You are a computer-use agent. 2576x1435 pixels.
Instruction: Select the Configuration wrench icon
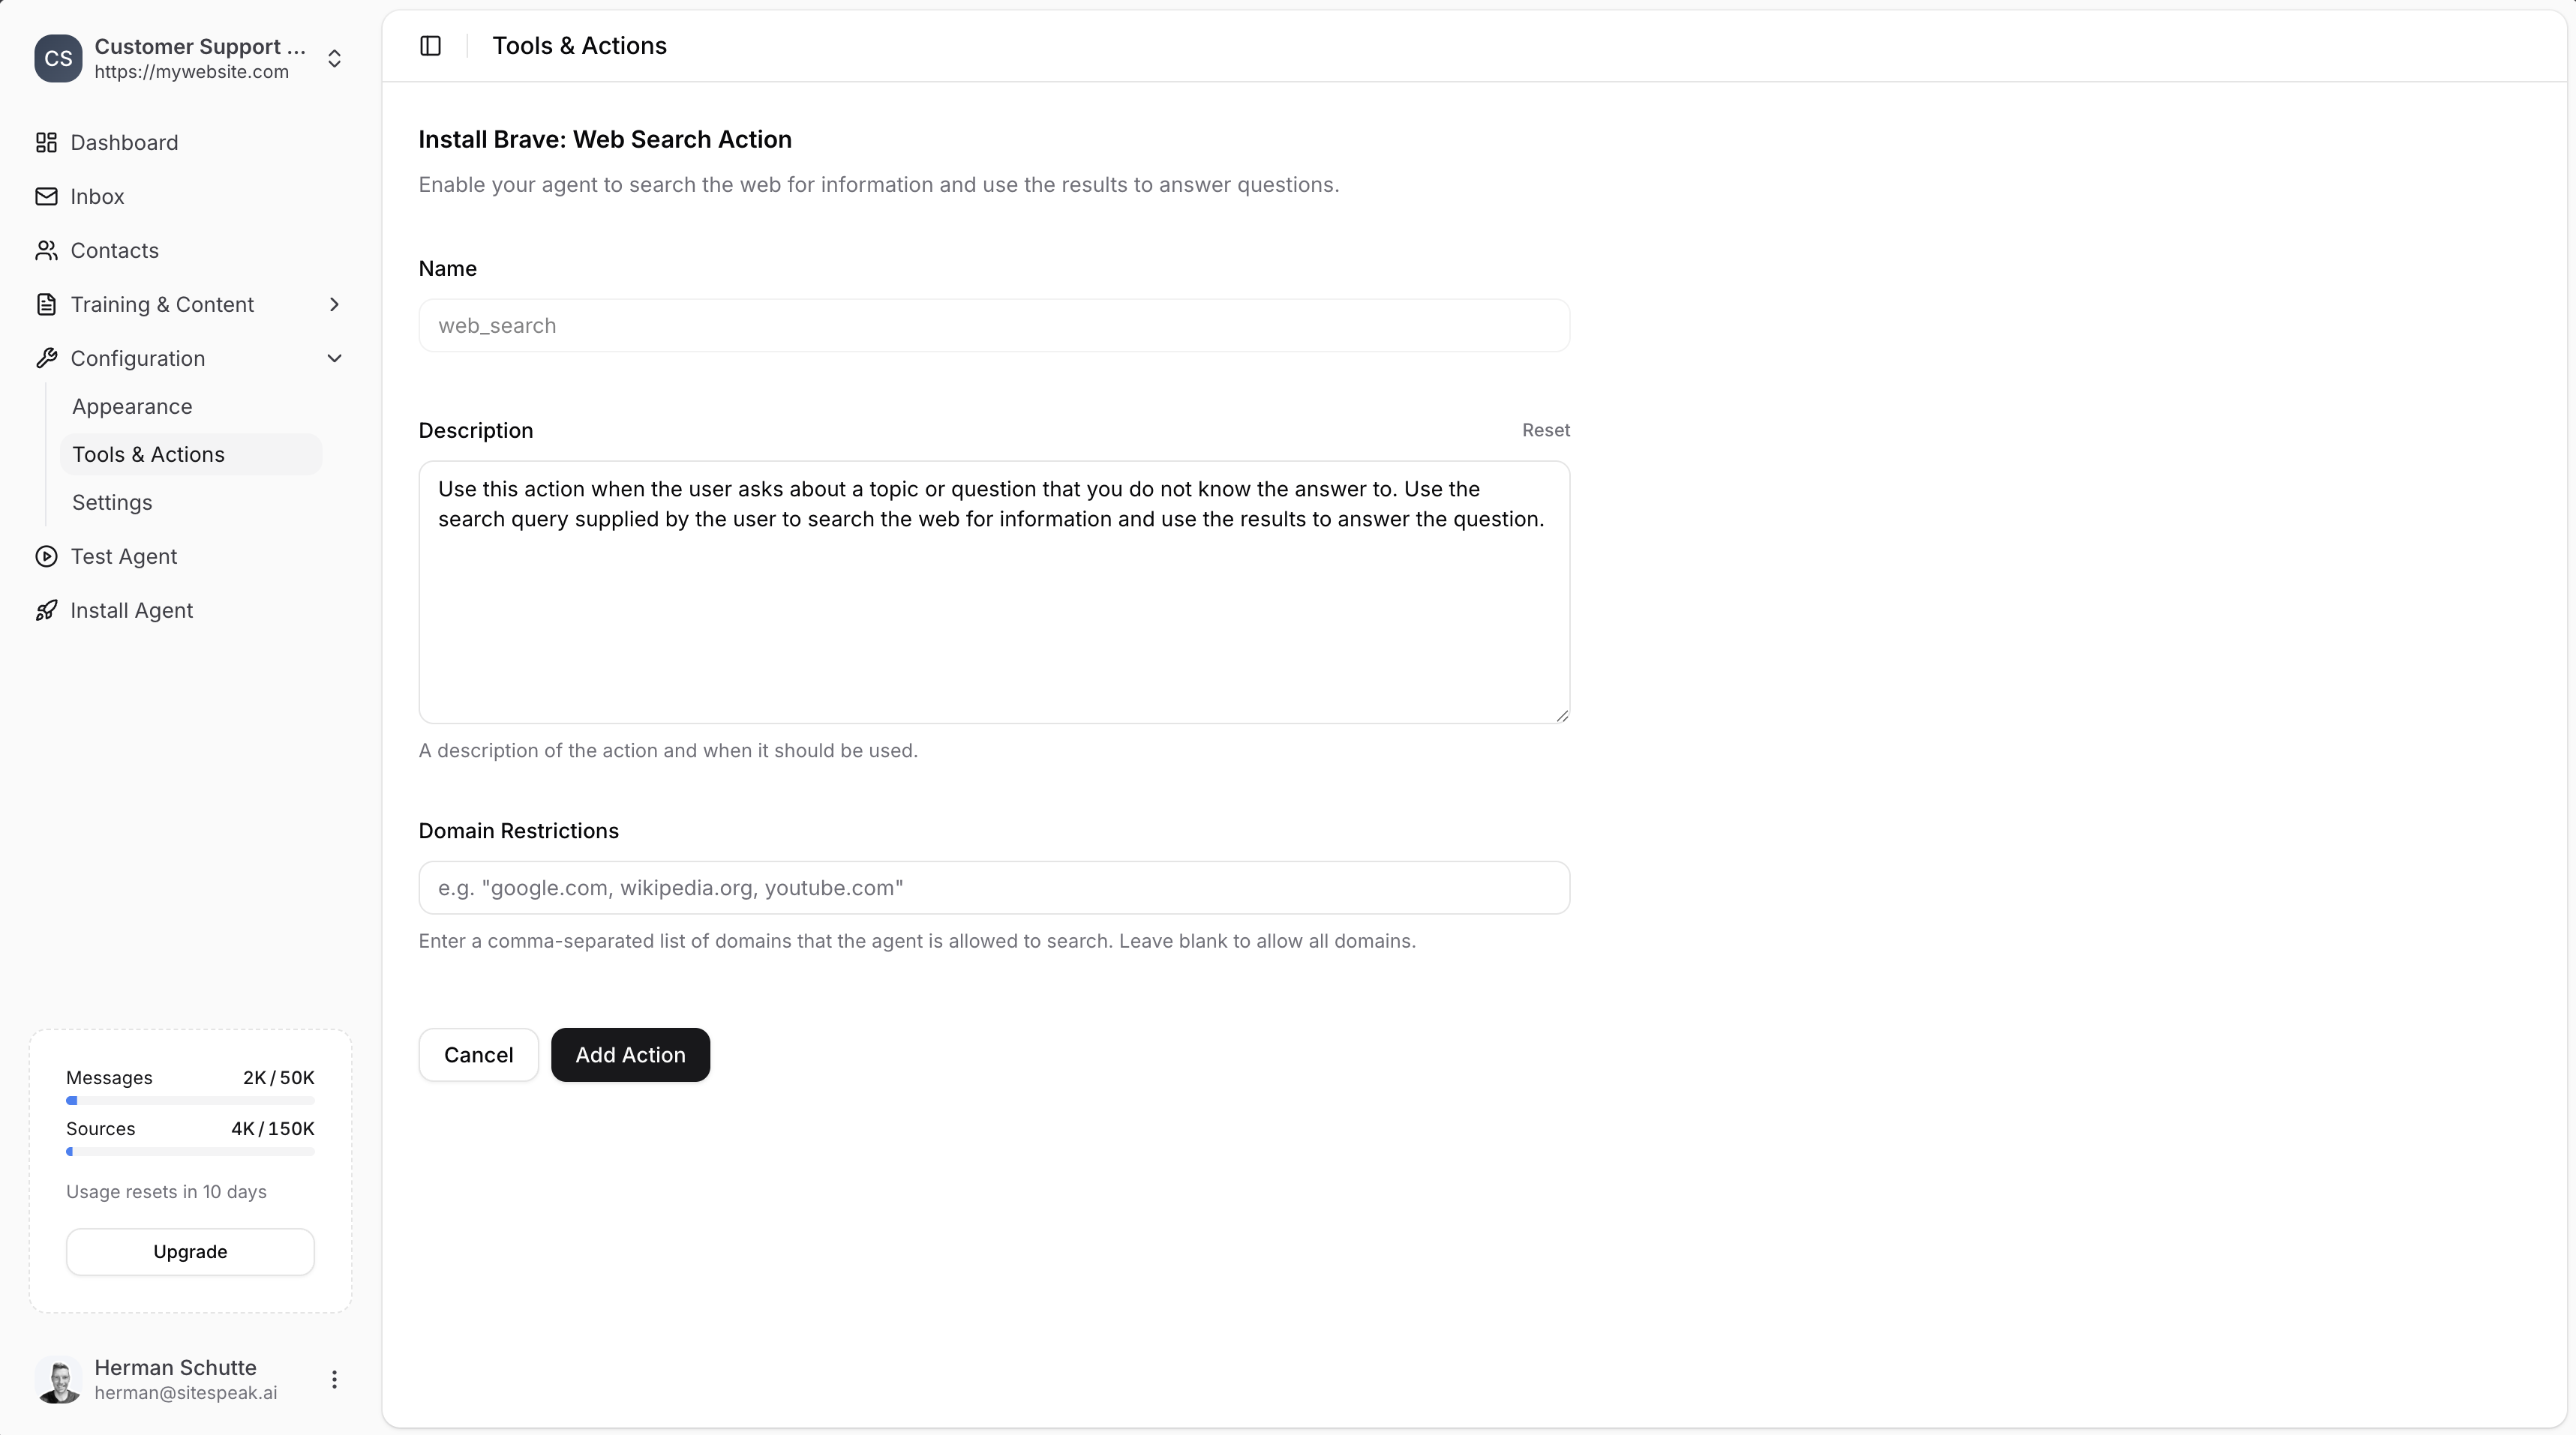tap(46, 358)
